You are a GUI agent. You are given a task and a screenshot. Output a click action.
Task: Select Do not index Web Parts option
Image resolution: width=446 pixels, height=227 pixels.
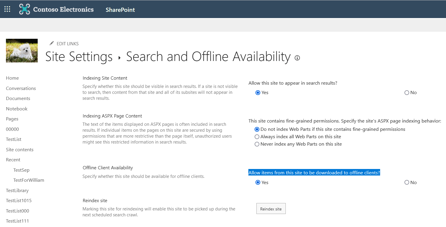pyautogui.click(x=257, y=129)
